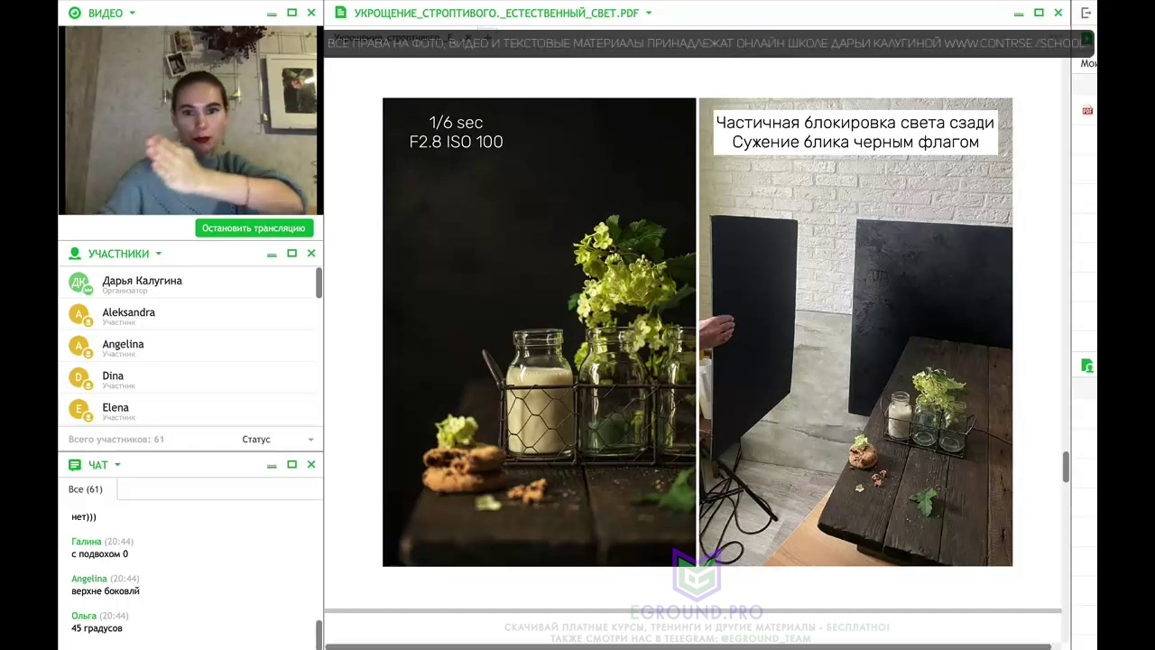Click the exit icon at top-right edge
Image resolution: width=1155 pixels, height=650 pixels.
pyautogui.click(x=1086, y=13)
